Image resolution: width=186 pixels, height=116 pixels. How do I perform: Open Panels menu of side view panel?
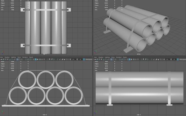tap(125, 57)
